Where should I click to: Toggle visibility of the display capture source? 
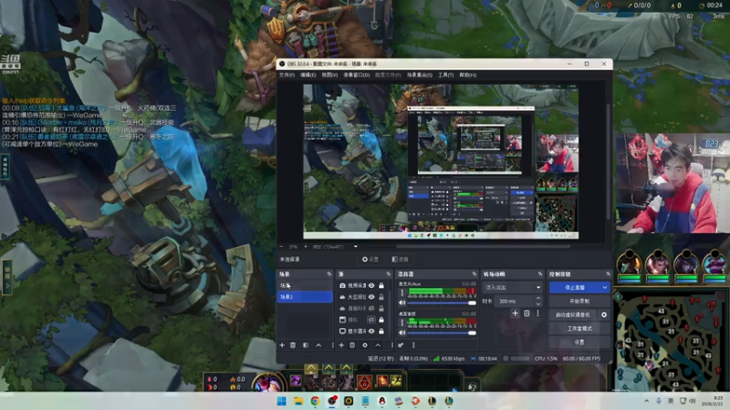point(371,331)
